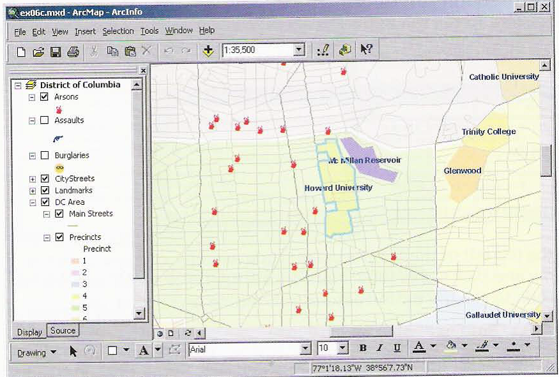Click the Precinct 4 yellow legend swatch
Screen dimensions: 559x377
(x=75, y=296)
